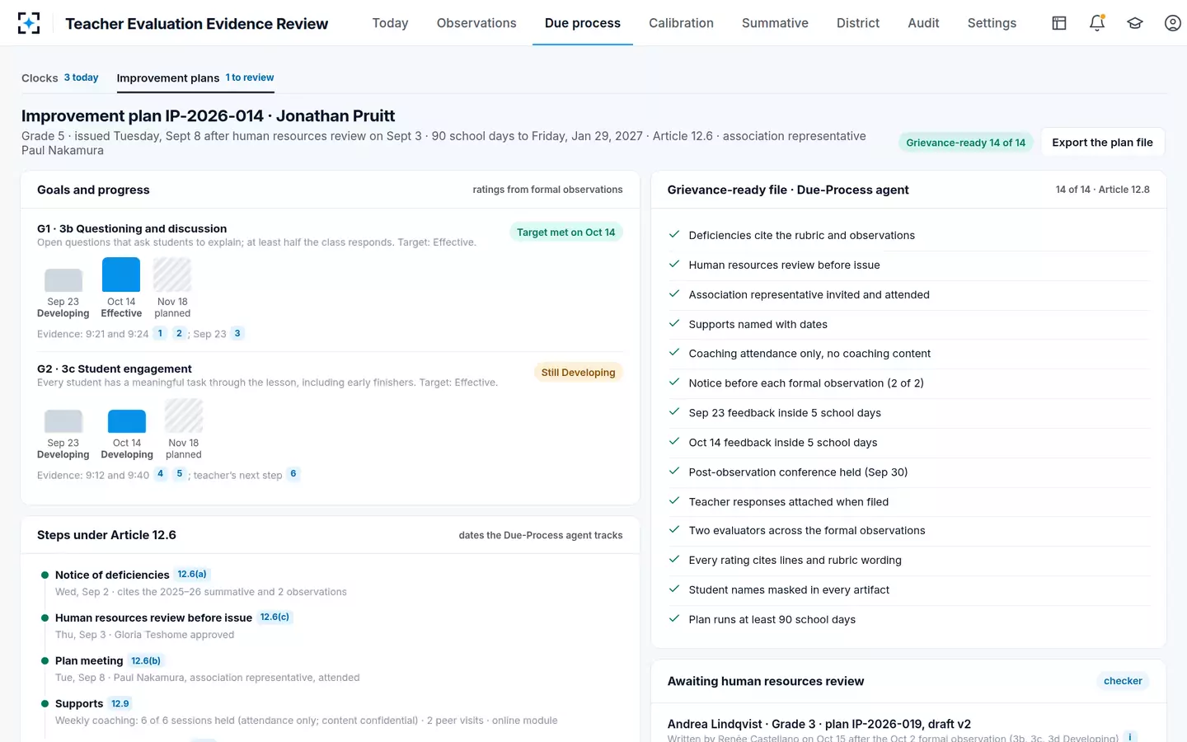Open evidence reference 6 for teacher's next step

pyautogui.click(x=293, y=474)
